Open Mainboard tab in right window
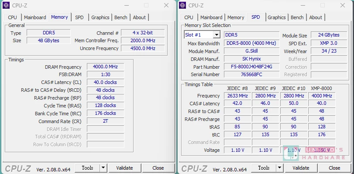354x174 pixels. click(211, 17)
